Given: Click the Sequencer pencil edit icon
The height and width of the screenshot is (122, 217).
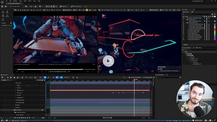Looking at the screenshot, I should coord(48,78).
